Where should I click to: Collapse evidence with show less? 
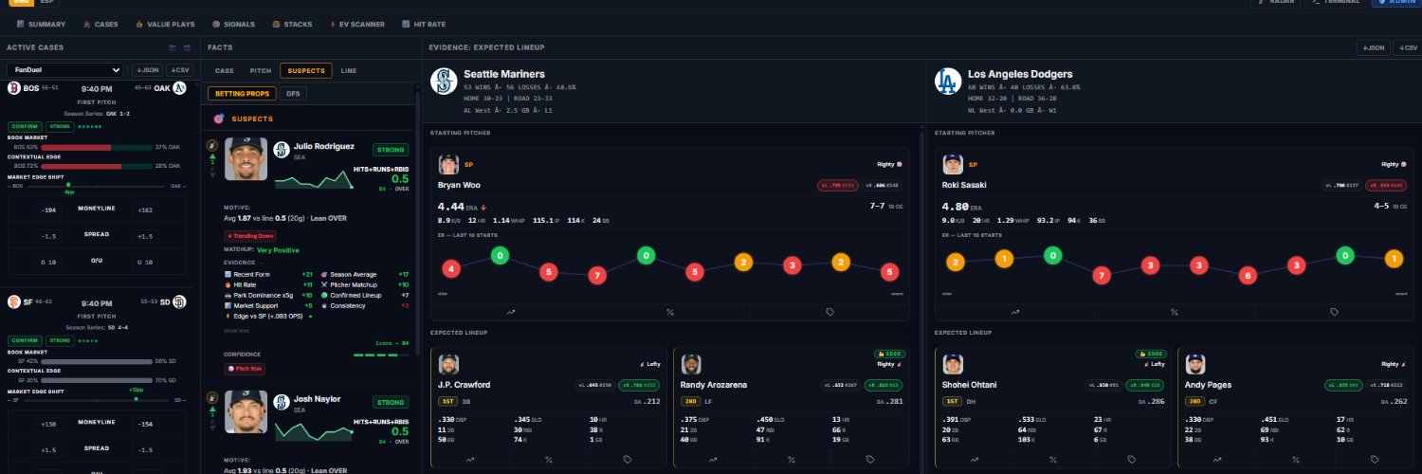[237, 331]
